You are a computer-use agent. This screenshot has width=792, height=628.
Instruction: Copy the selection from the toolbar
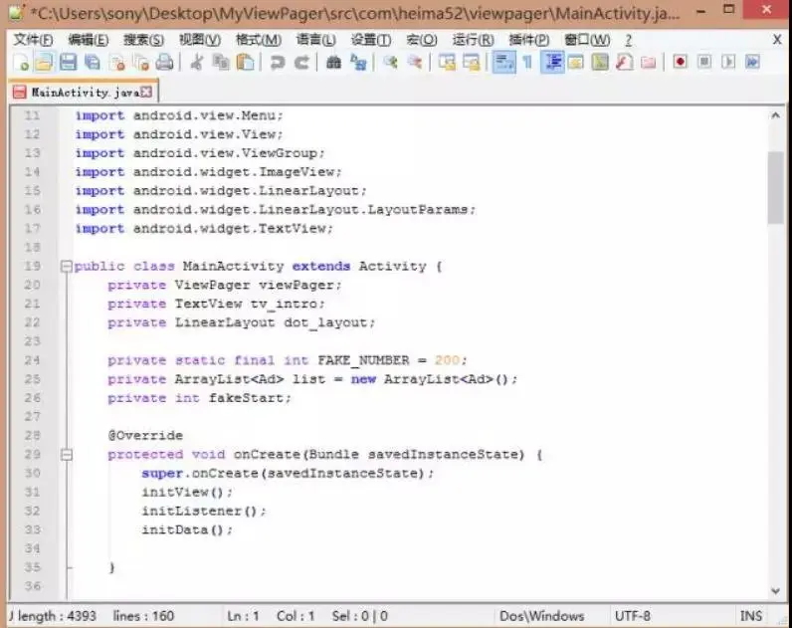pos(221,63)
